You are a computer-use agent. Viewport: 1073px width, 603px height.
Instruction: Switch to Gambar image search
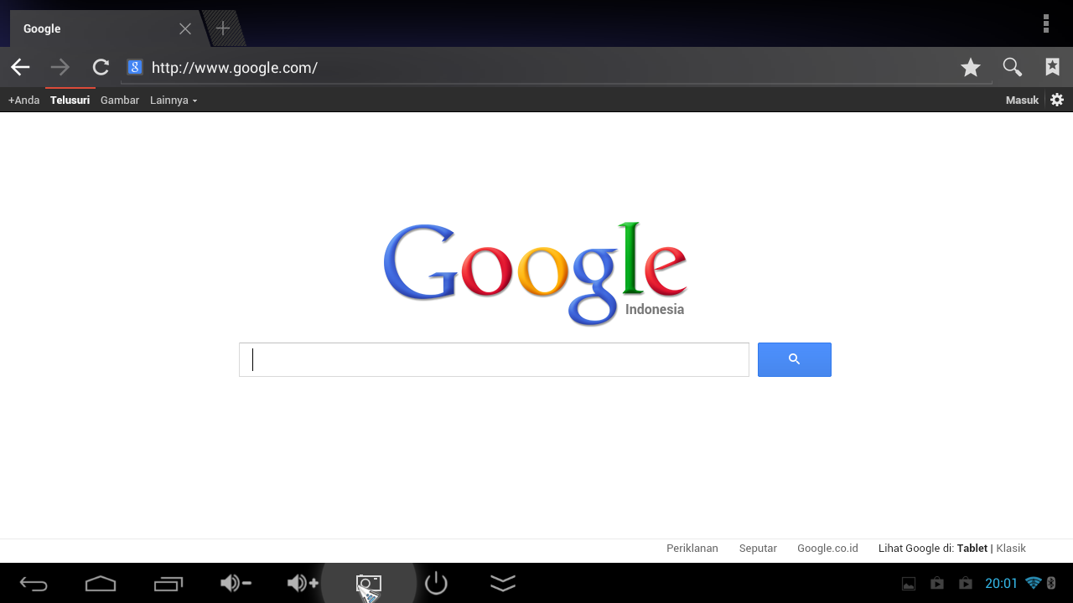pos(120,100)
